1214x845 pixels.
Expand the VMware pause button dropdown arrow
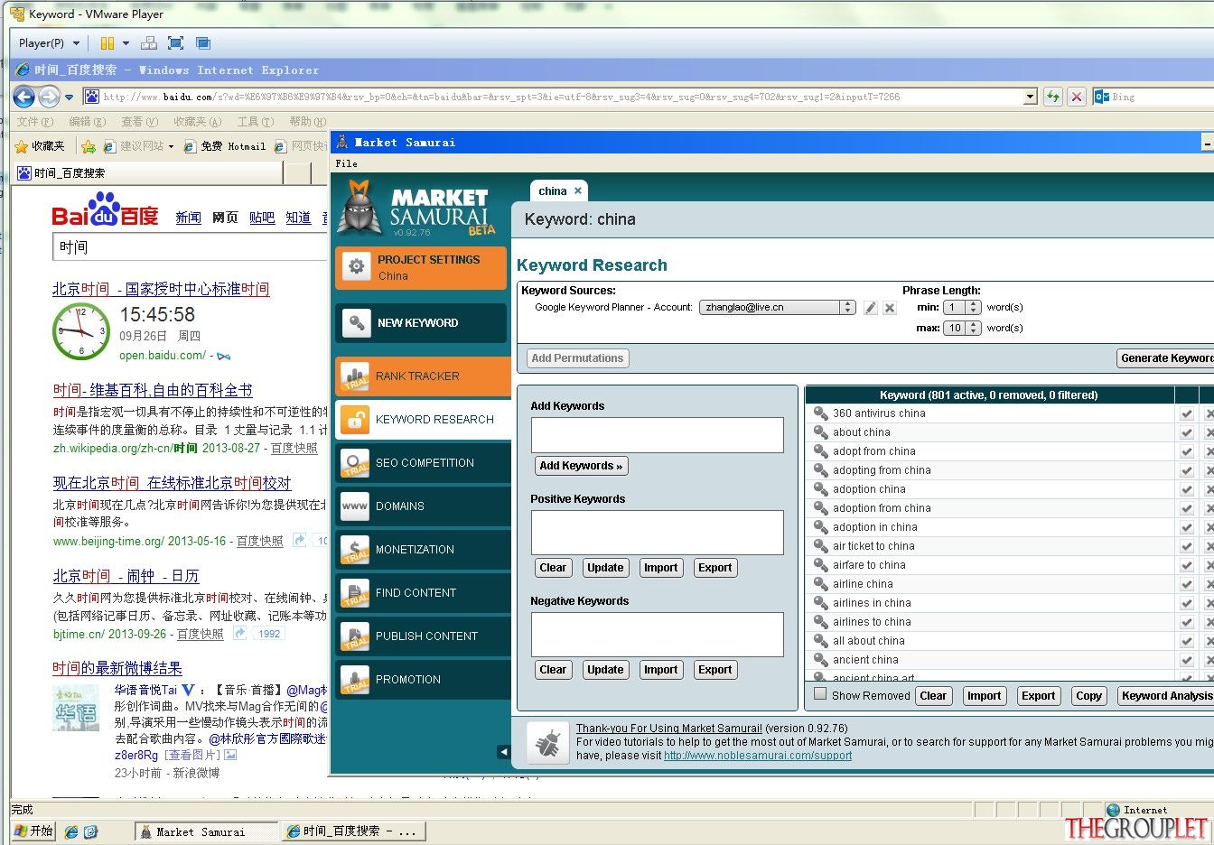coord(126,43)
